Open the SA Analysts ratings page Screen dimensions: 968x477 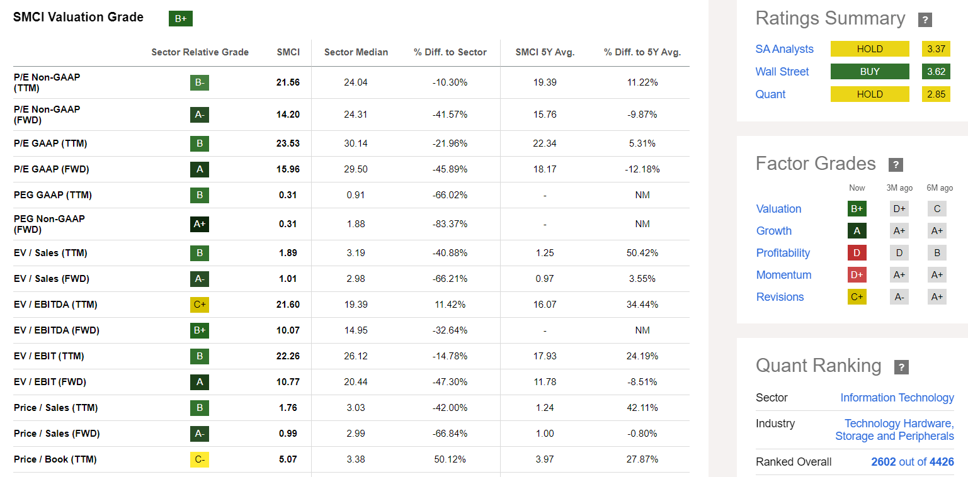(784, 48)
